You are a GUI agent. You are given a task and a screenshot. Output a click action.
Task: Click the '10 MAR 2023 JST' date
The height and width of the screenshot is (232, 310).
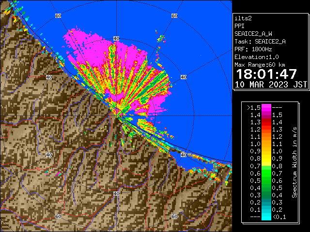[x=271, y=85]
